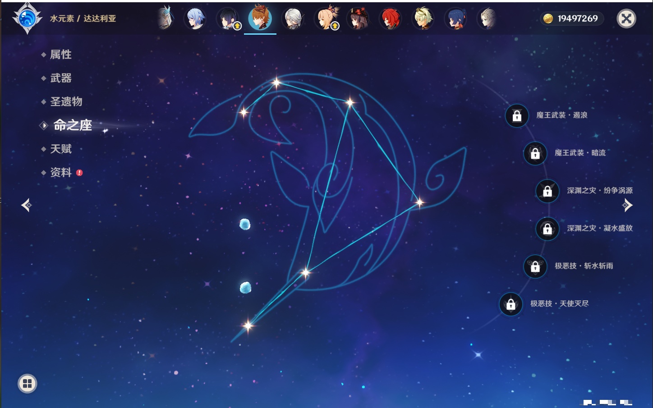653x408 pixels.
Task: Open the 深渊之灾·凝水盛放 constellation node
Action: [547, 229]
